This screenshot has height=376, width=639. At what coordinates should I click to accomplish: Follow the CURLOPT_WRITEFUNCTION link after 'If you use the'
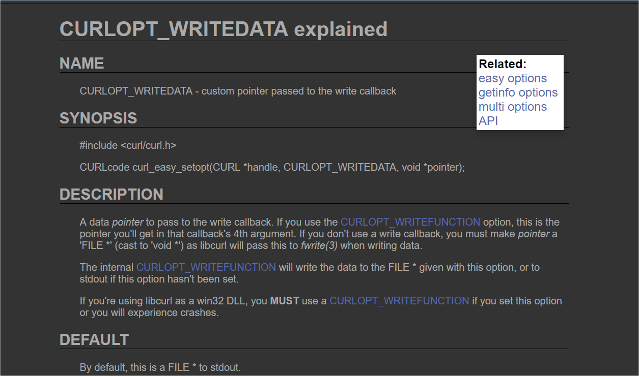410,222
